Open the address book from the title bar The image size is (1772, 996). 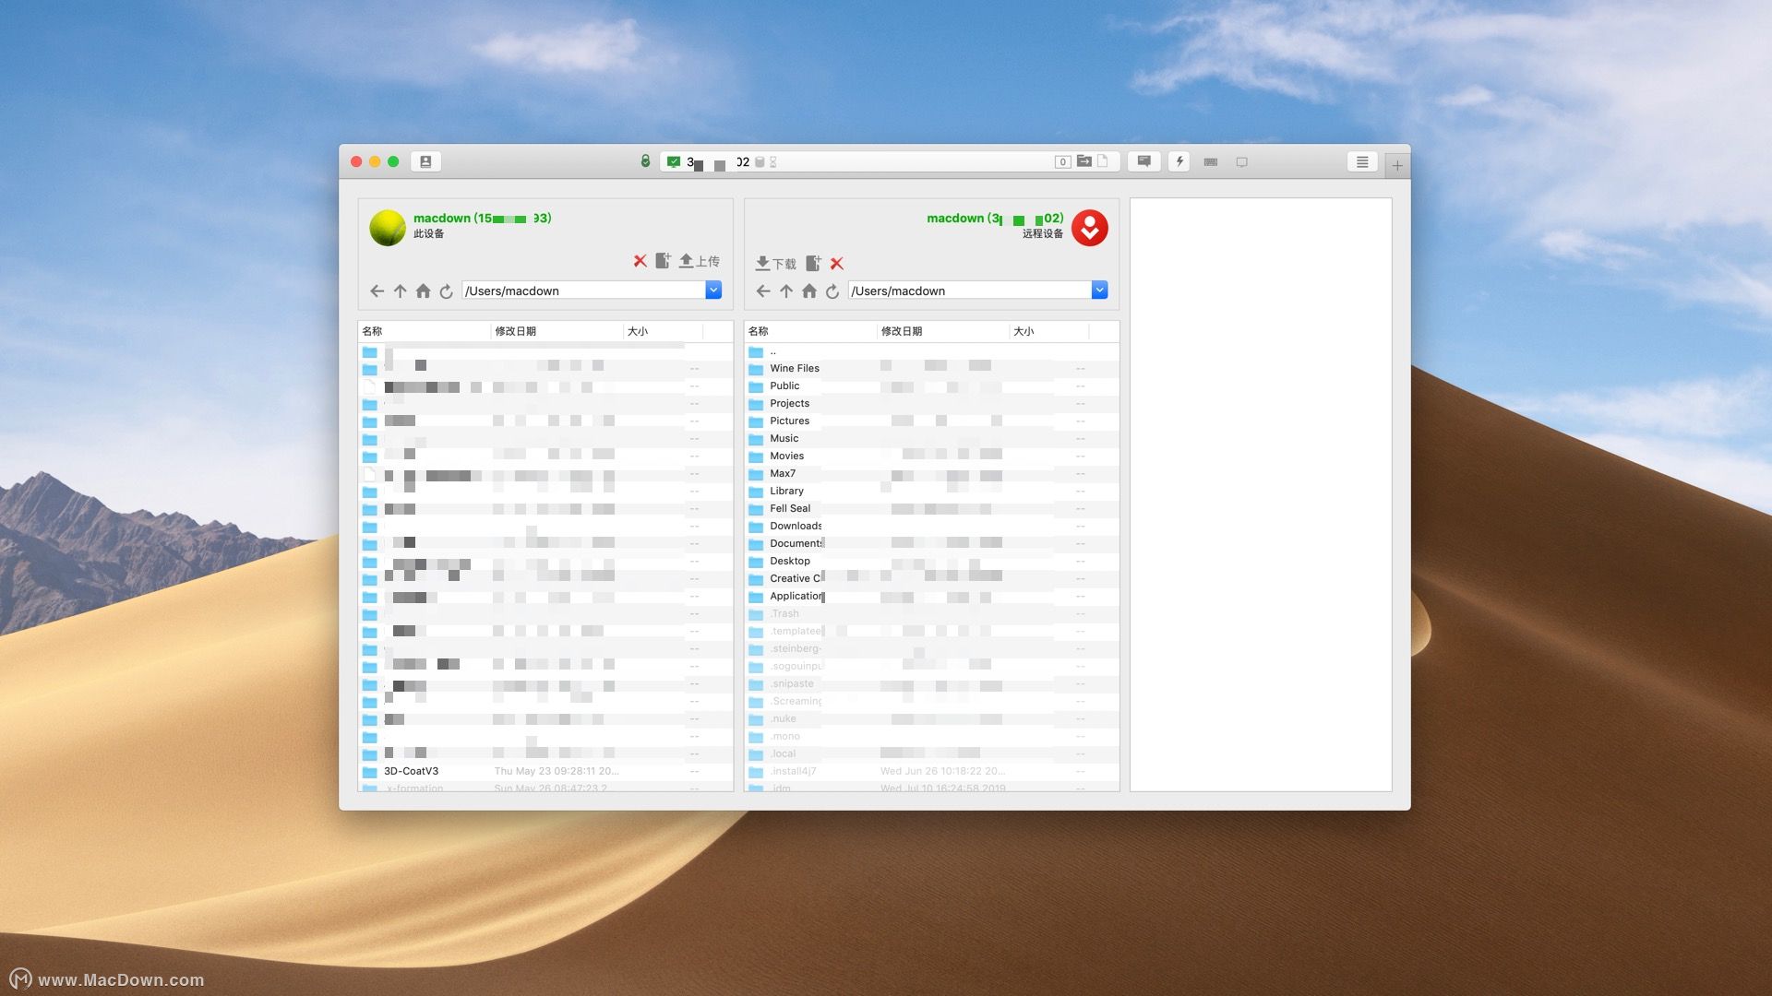(425, 161)
